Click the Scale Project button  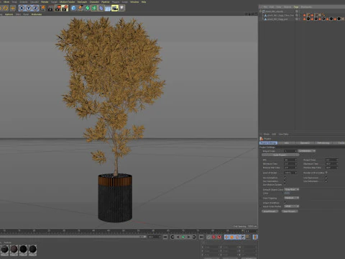point(280,155)
